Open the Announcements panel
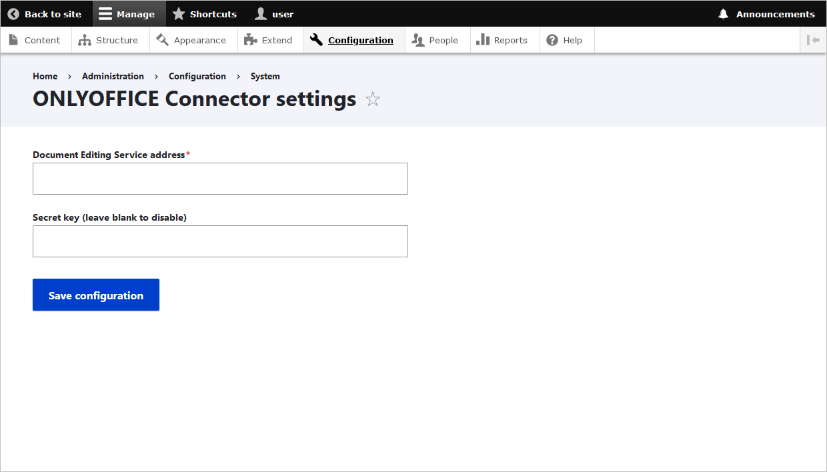 (766, 14)
